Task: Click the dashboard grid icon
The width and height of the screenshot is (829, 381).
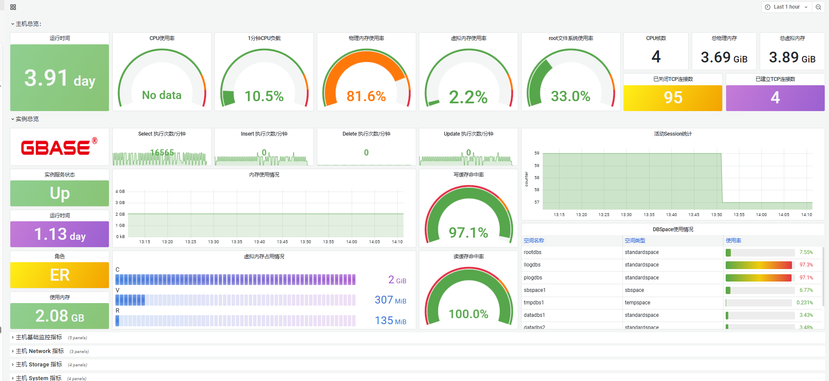Action: (x=13, y=7)
